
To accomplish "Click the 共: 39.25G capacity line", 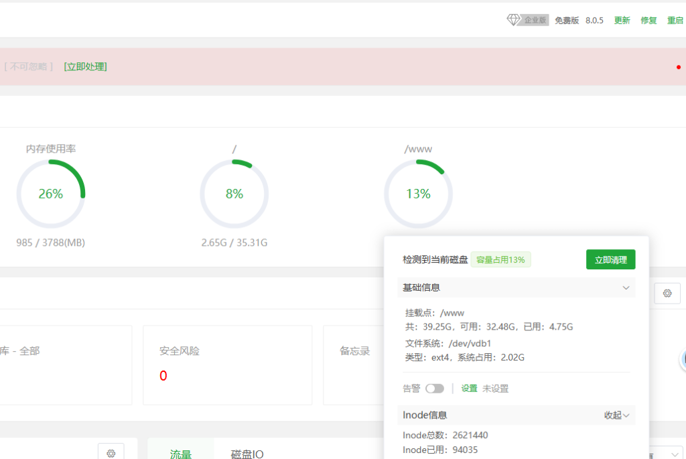I will click(x=488, y=327).
